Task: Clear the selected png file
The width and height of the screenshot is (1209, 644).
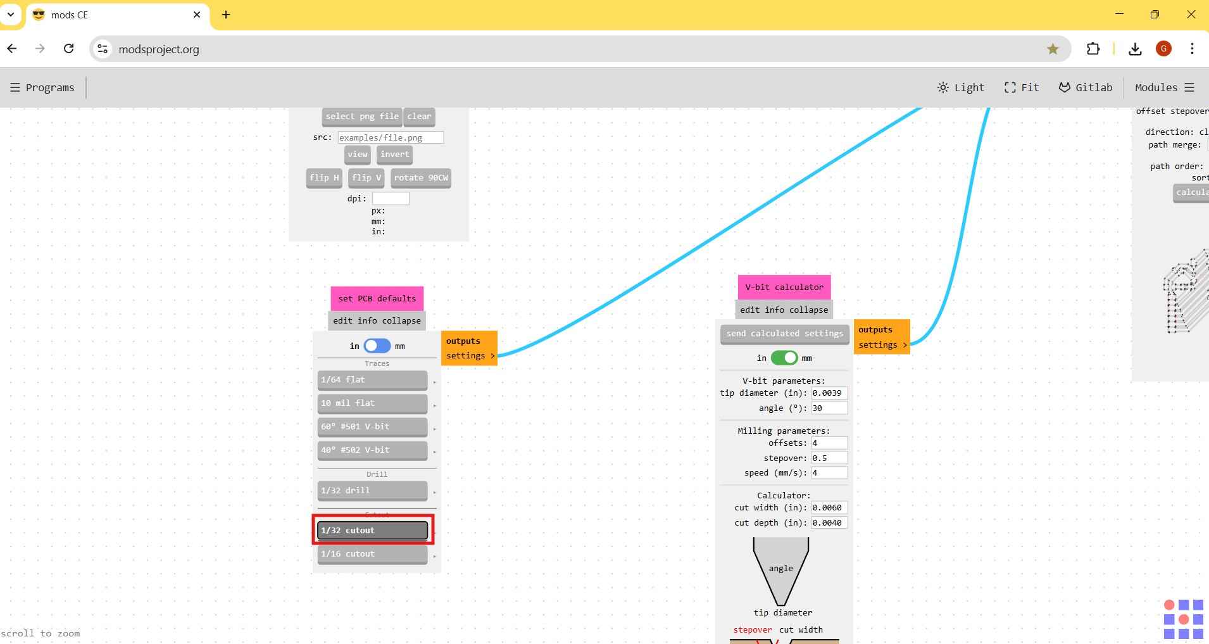Action: click(419, 117)
